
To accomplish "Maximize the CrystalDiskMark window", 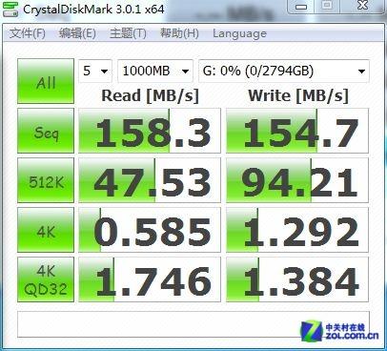I will pos(327,6).
